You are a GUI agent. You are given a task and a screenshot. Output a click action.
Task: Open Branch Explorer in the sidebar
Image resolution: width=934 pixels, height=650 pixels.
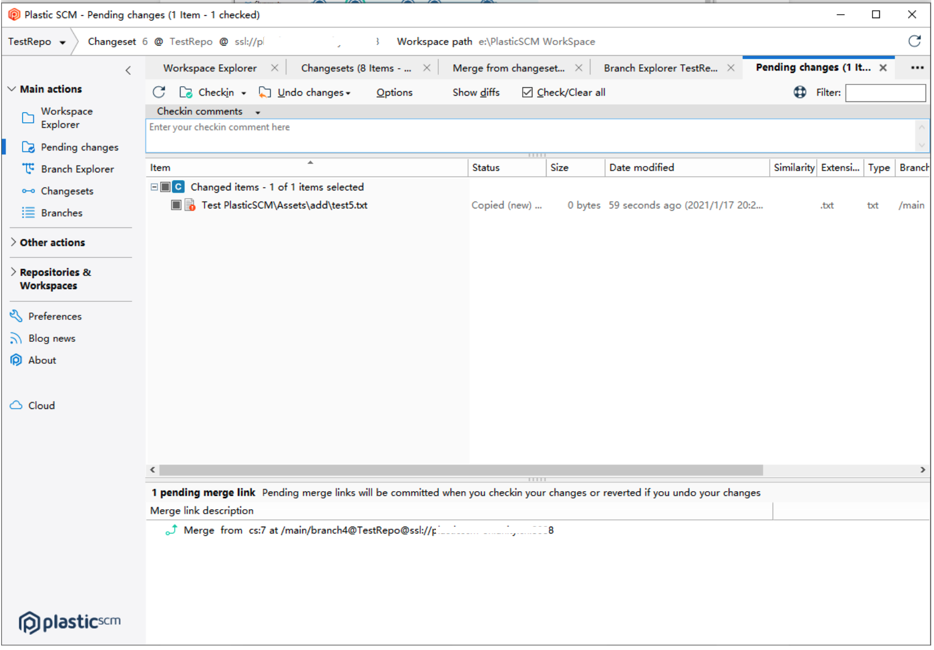(x=68, y=169)
